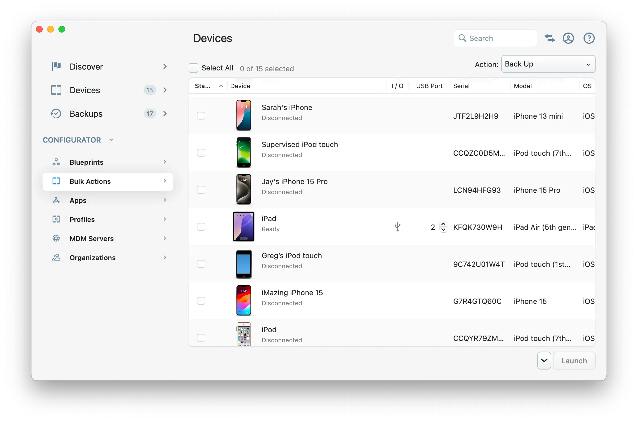Enable the Select All checkbox
Screen dimensions: 638x422
click(x=193, y=68)
